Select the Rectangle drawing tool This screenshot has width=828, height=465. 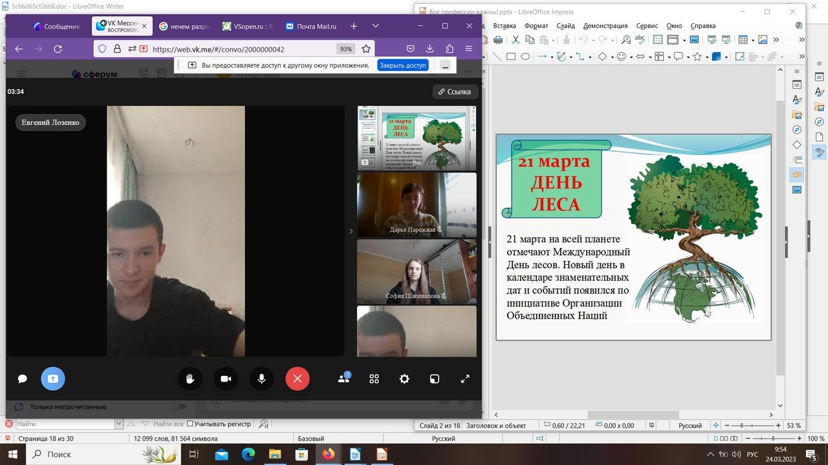pos(511,57)
